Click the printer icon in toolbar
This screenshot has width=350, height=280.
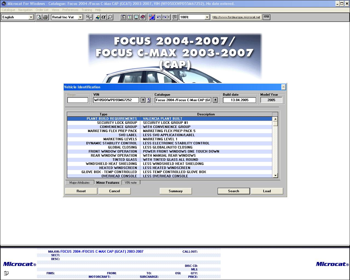coord(45,17)
